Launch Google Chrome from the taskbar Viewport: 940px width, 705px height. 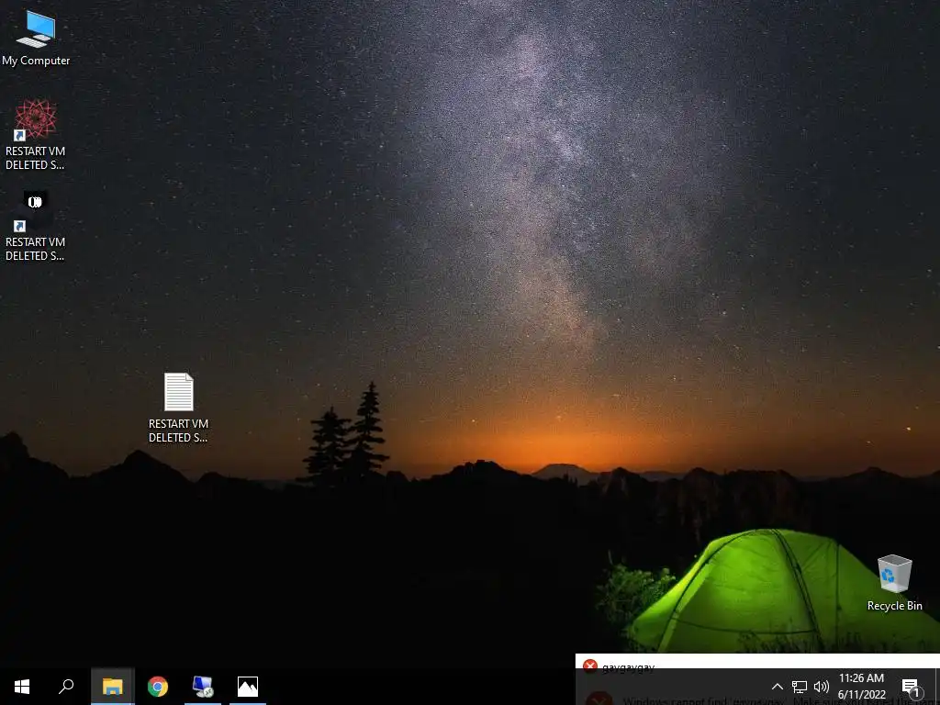click(158, 687)
